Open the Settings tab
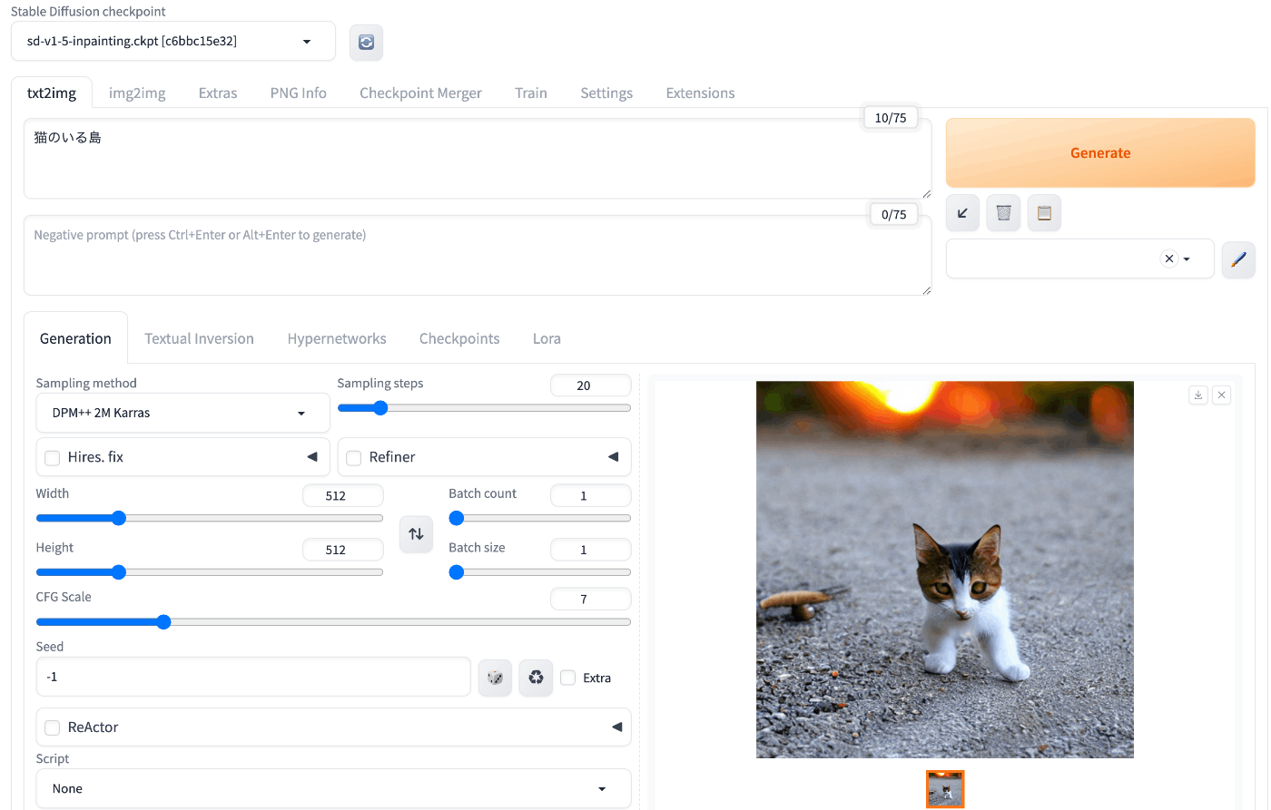The width and height of the screenshot is (1271, 810). (x=606, y=93)
